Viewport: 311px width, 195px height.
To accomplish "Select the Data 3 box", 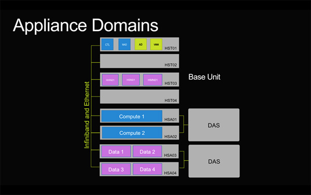I will tap(116, 169).
